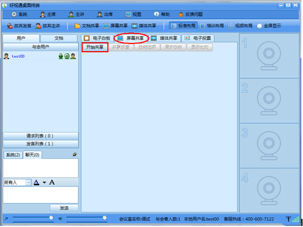Image resolution: width=303 pixels, height=227 pixels.
Task: Toggle test00's green microphone status icon
Action: 61,56
